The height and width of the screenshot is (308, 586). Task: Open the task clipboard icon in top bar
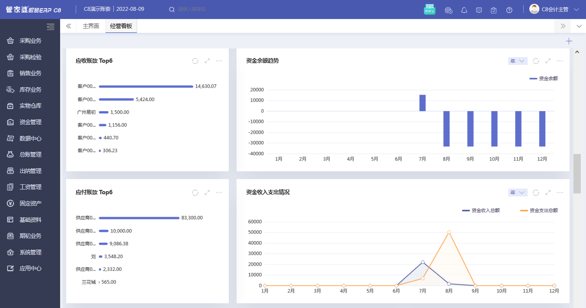click(493, 10)
